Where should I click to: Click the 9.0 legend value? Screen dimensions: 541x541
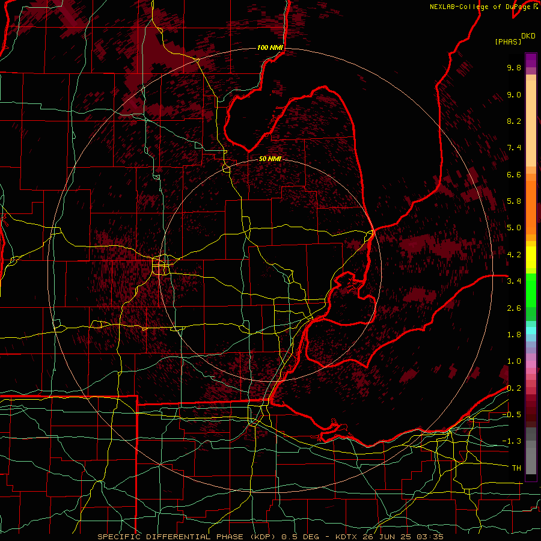(x=514, y=94)
